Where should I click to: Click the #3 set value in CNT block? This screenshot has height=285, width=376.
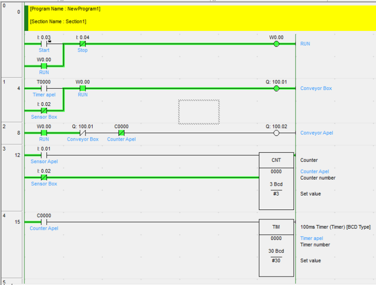(x=276, y=194)
